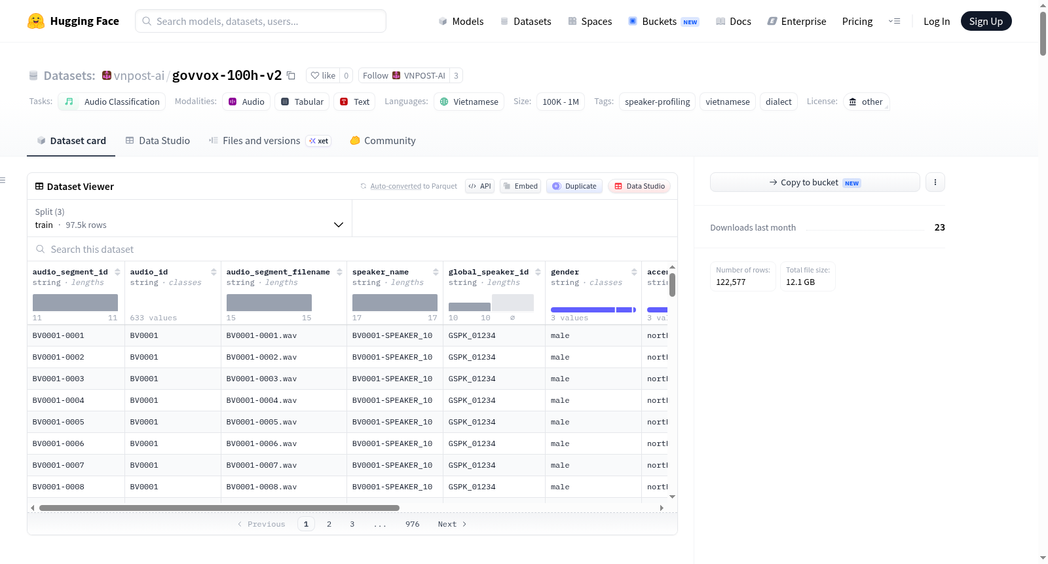Select the Audio modality tag
This screenshot has width=1048, height=564.
246,102
